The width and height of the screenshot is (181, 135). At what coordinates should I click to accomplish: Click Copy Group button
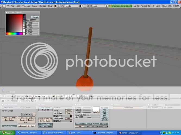(9, 120)
